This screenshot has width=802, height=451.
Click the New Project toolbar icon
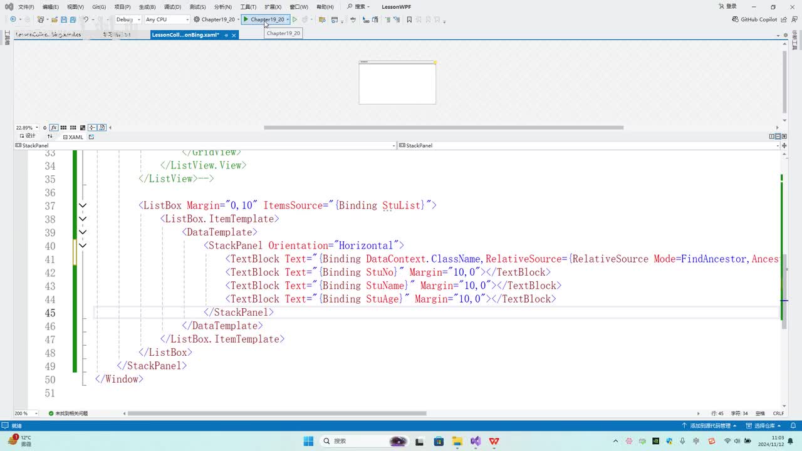coord(40,19)
